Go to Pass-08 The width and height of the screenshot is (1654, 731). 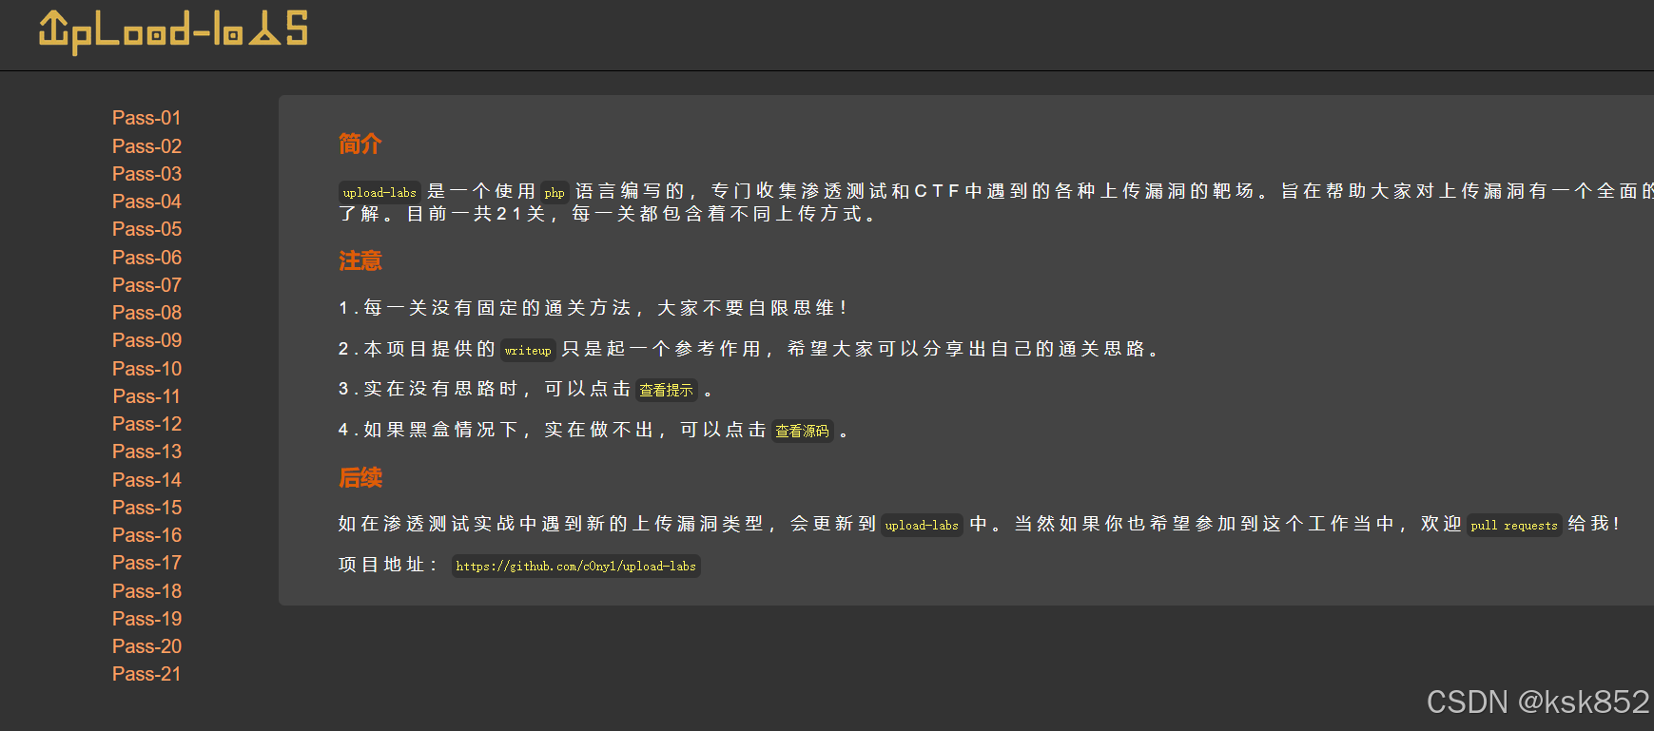(x=146, y=313)
